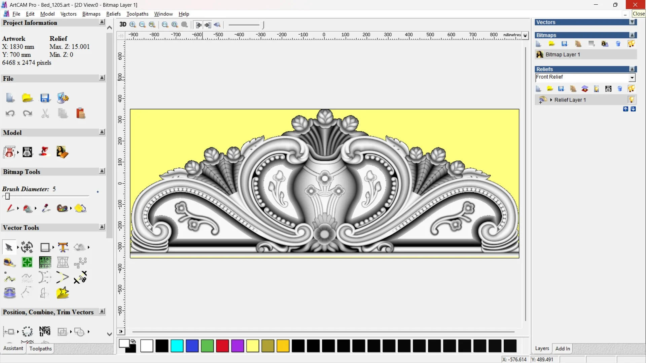This screenshot has height=363, width=646.
Task: Toggle visibility of all relief layers
Action: click(x=631, y=89)
